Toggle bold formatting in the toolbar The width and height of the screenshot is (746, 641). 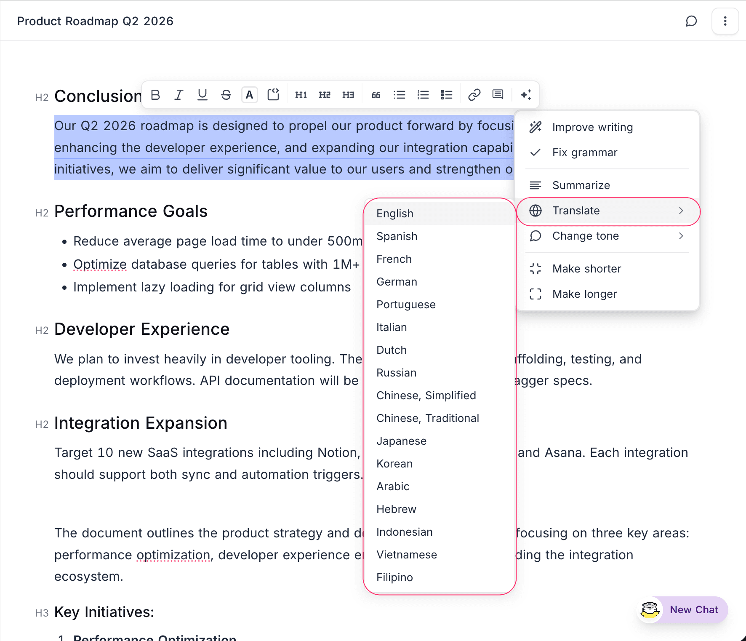coord(155,95)
